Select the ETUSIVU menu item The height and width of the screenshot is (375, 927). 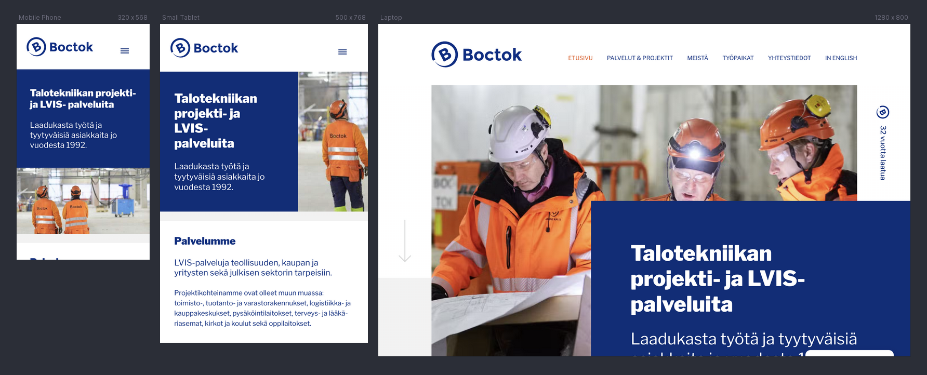[580, 58]
